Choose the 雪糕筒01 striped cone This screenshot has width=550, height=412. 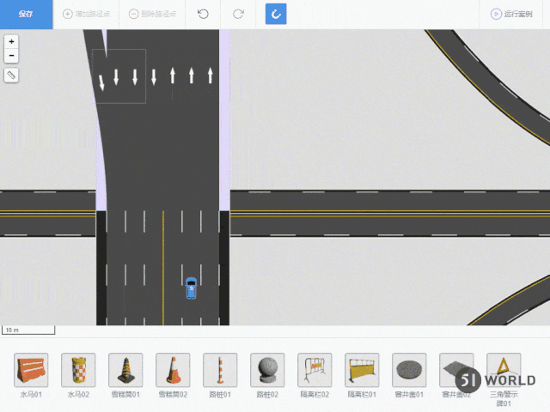[x=125, y=370]
